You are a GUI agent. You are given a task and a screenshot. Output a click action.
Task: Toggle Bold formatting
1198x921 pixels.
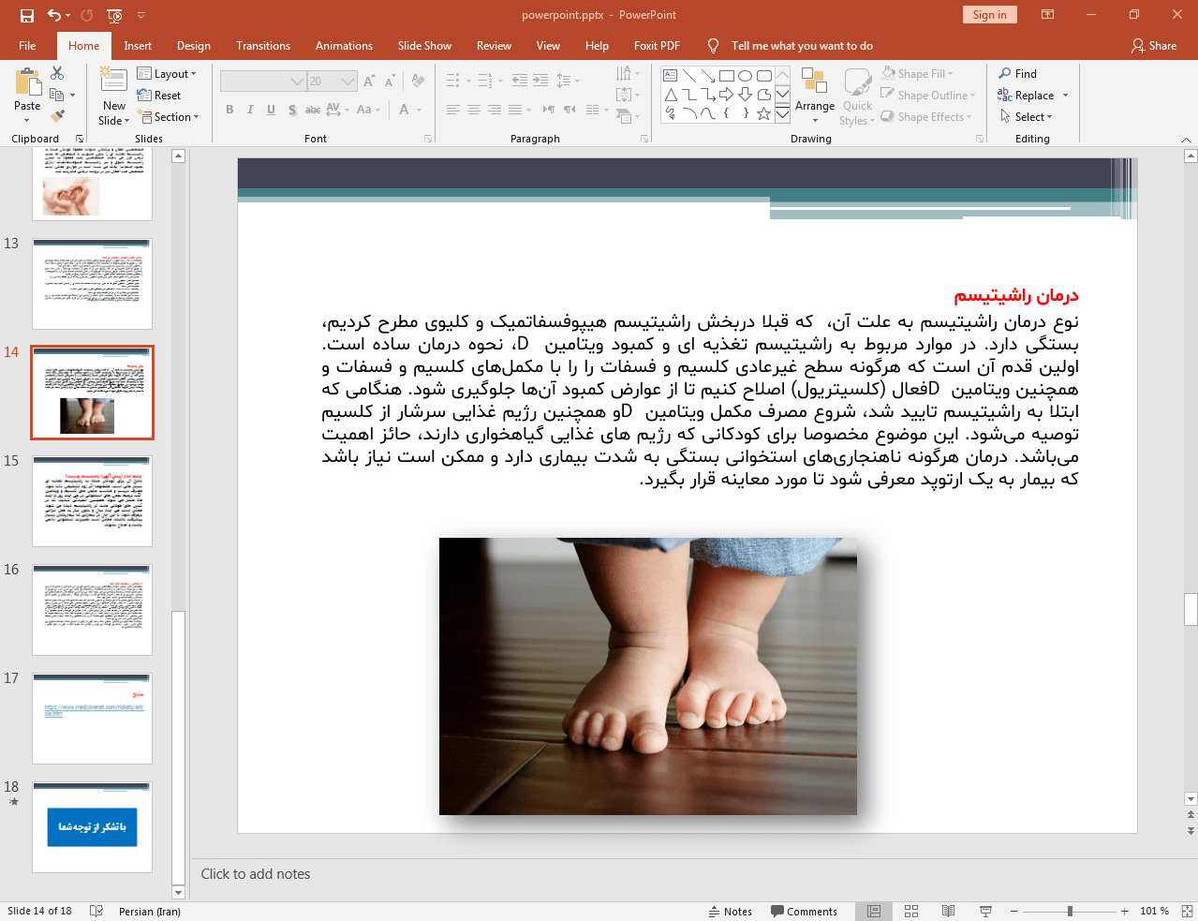(229, 110)
